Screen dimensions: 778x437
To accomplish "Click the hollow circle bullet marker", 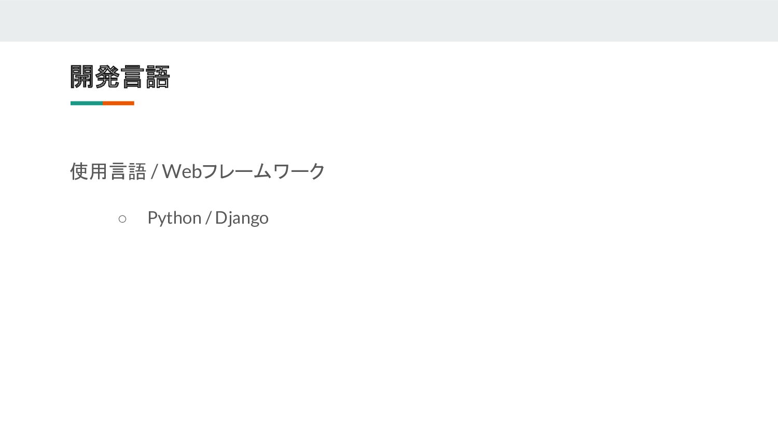I will click(122, 219).
